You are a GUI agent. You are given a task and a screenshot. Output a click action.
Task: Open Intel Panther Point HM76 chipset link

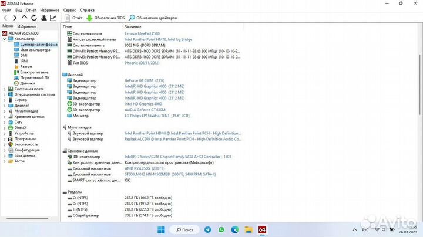(x=159, y=39)
